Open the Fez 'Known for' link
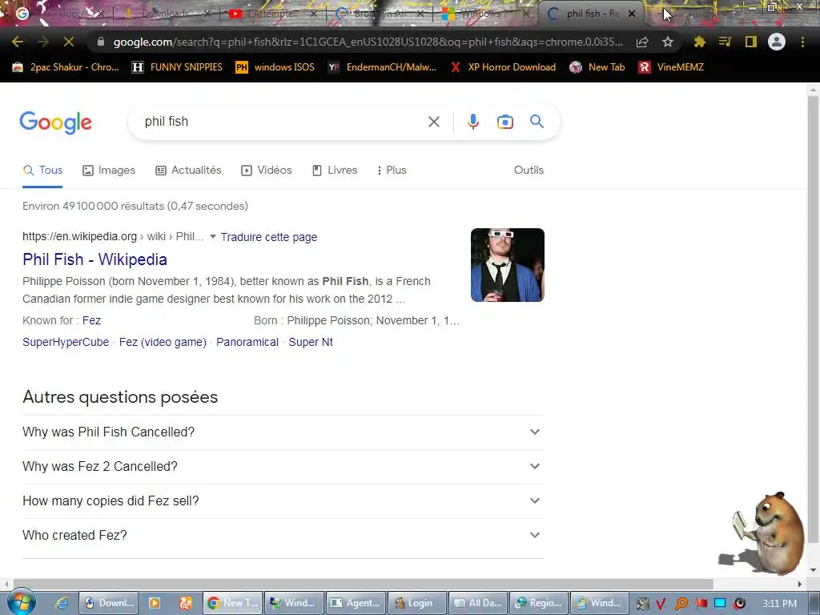Screen dimensions: 820x615 point(91,320)
